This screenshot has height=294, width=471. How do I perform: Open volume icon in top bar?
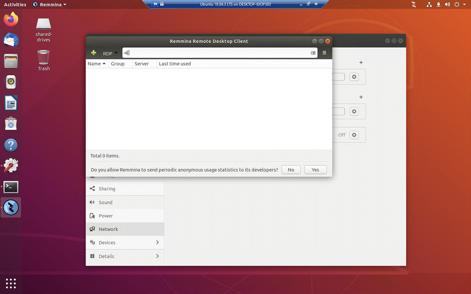pos(448,4)
